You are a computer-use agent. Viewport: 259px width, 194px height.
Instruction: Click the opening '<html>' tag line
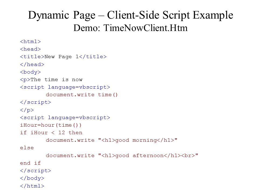[30, 41]
